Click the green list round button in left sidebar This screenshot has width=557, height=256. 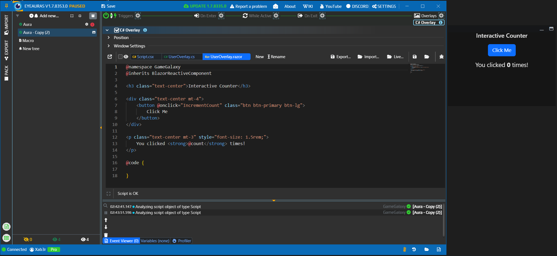[x=6, y=238]
